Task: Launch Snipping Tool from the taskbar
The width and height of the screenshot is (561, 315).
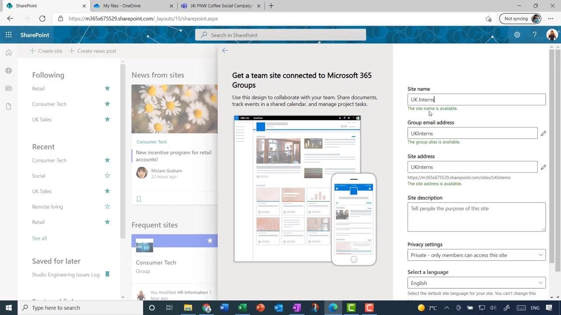Action: 315,308
